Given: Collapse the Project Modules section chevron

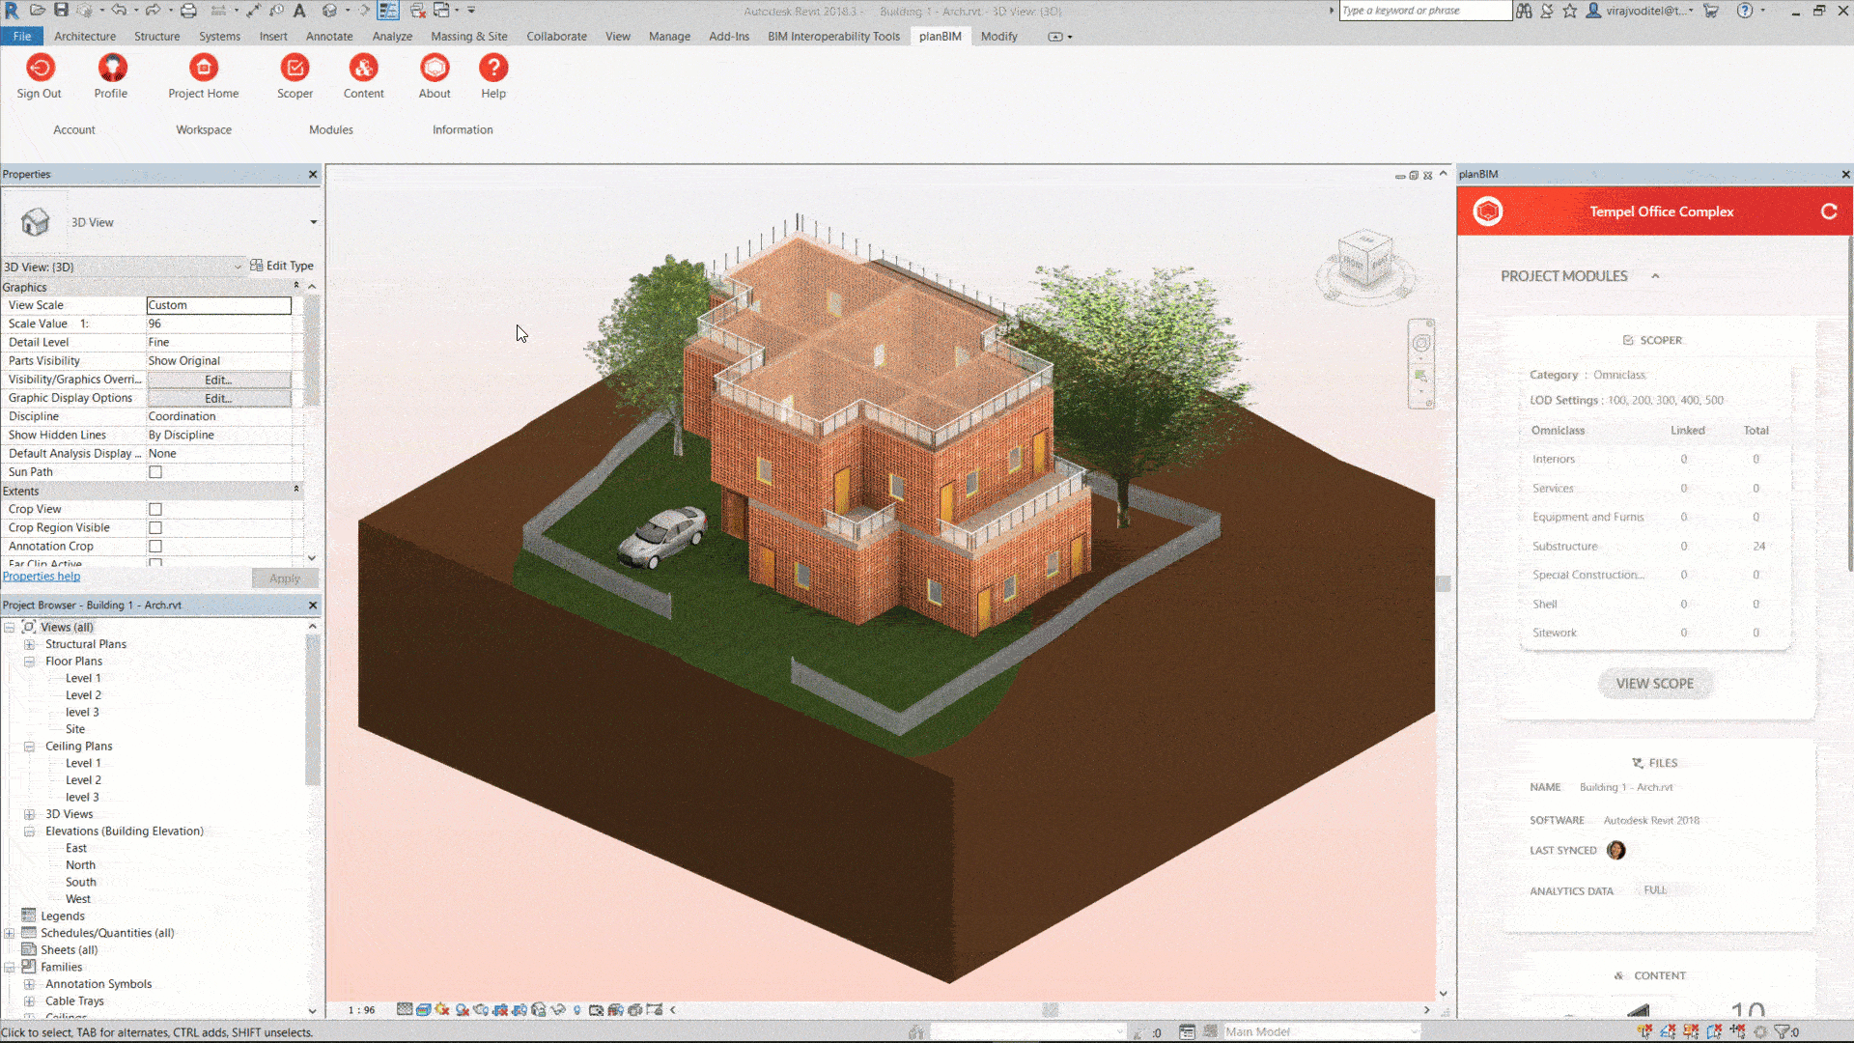Looking at the screenshot, I should click(x=1655, y=276).
